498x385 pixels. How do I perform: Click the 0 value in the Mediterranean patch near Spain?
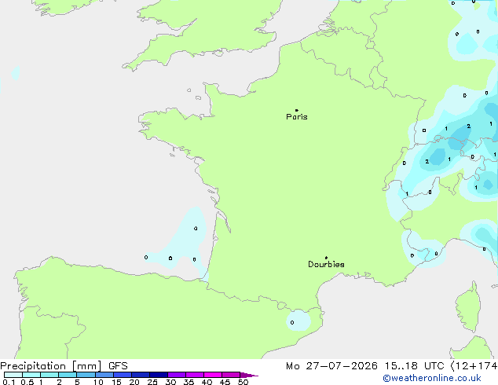click(292, 322)
